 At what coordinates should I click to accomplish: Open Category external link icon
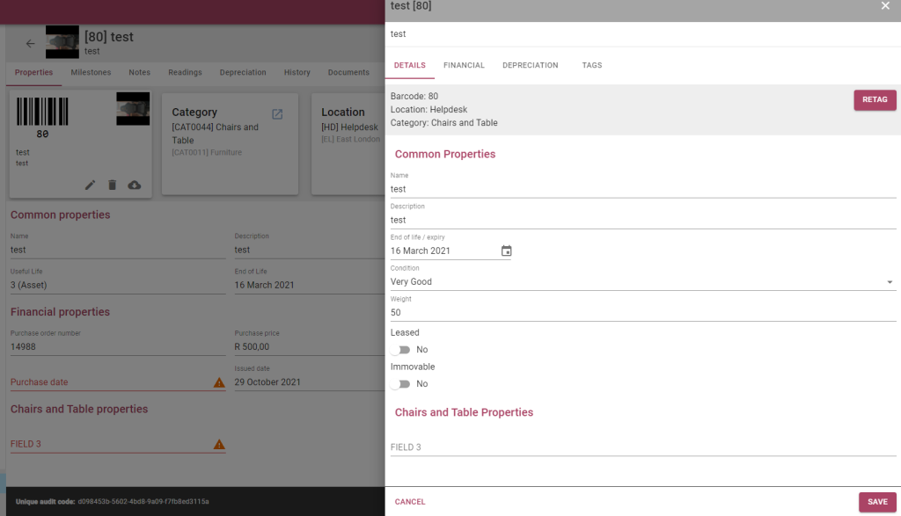pos(277,113)
